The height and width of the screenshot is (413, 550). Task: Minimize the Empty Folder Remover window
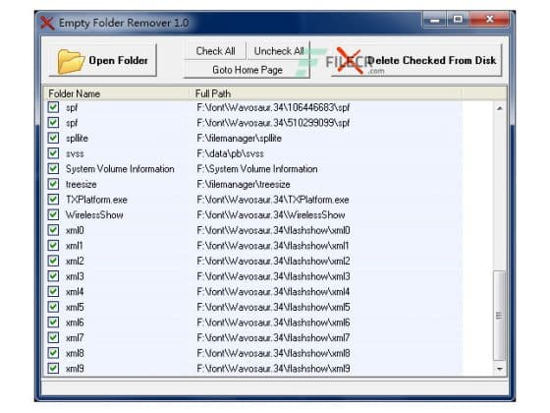434,20
